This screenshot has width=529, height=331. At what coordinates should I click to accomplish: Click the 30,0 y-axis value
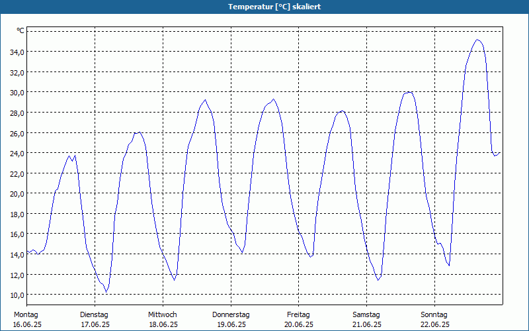click(x=18, y=93)
